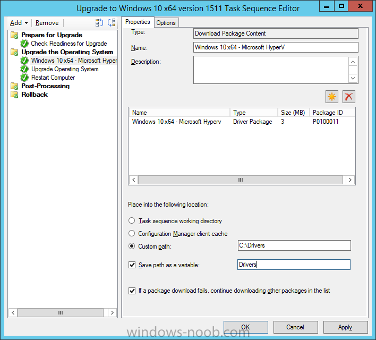Select the Post-Processing group
376x340 pixels.
coord(45,86)
